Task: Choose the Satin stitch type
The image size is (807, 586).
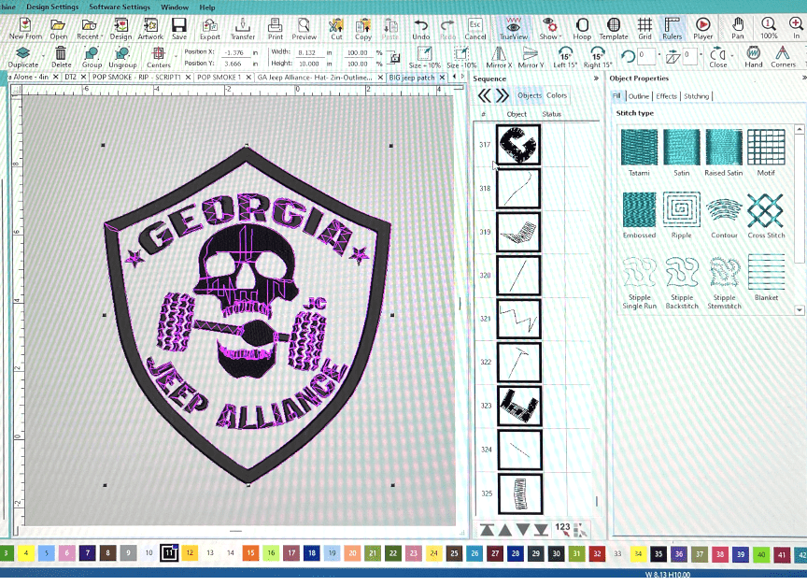Action: tap(682, 152)
